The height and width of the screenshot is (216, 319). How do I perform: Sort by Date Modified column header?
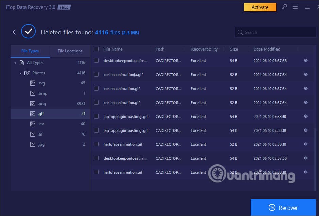(267, 49)
